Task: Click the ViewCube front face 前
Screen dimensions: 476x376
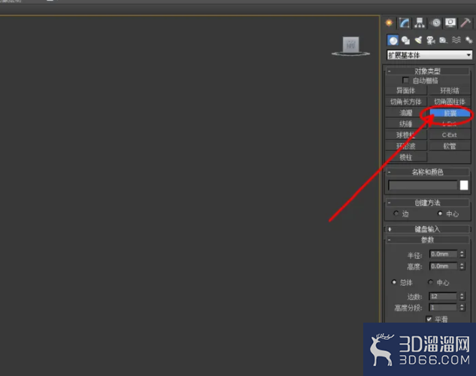Action: point(351,44)
